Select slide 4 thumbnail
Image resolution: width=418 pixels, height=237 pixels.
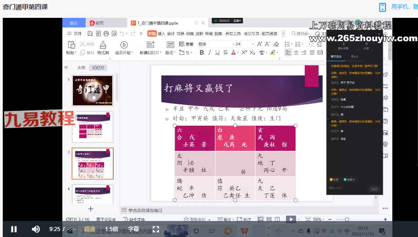point(93,194)
